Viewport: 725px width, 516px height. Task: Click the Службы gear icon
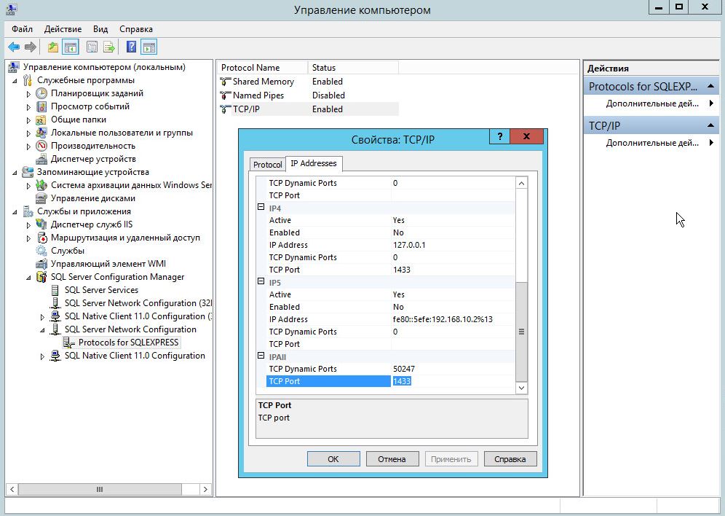(41, 251)
